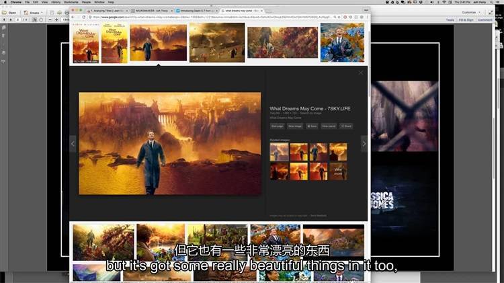Click Open in the Acrobat toolbar

(x=9, y=13)
